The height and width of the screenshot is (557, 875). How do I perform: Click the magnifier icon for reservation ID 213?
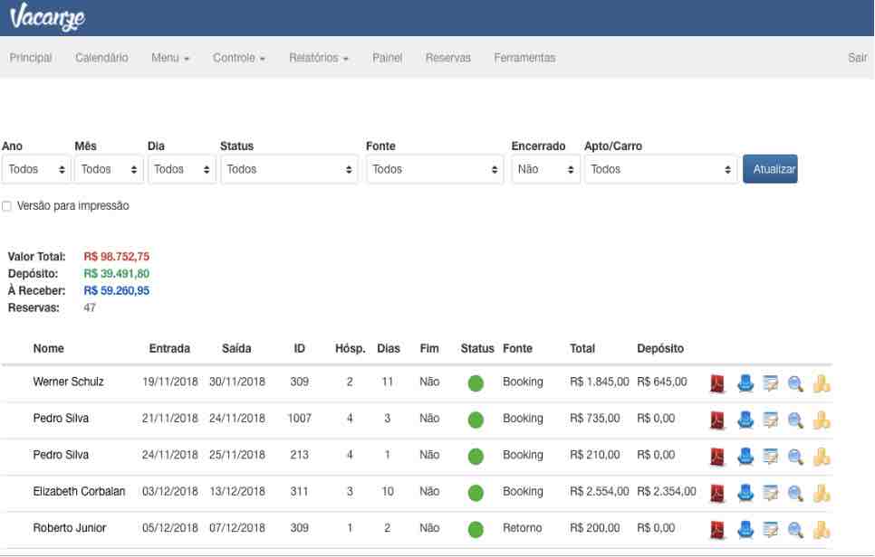[x=795, y=457]
